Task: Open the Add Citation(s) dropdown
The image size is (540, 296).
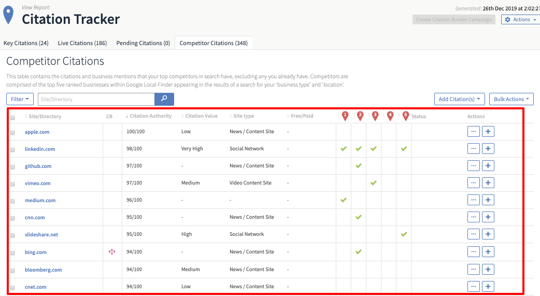Action: pyautogui.click(x=459, y=99)
